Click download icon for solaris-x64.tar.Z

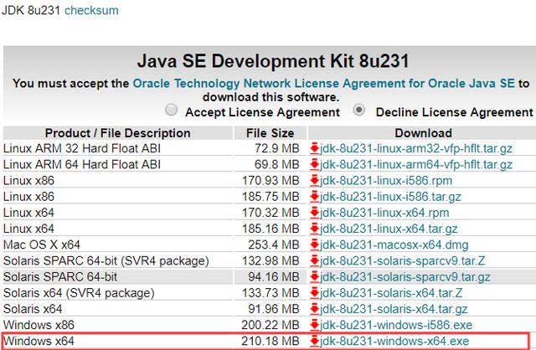coord(314,294)
